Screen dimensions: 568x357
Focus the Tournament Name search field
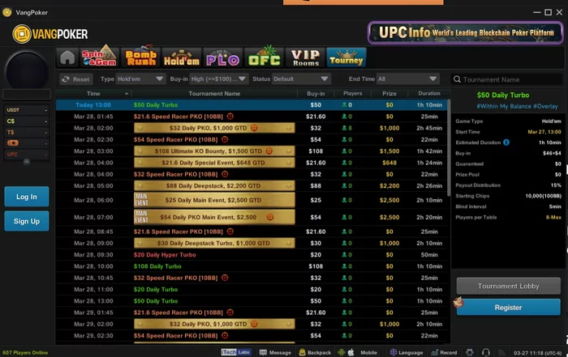pos(506,79)
